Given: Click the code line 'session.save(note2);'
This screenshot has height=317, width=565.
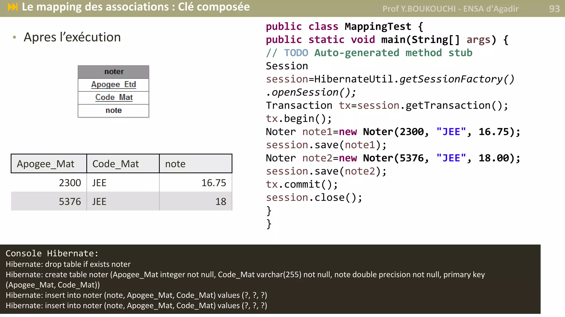Looking at the screenshot, I should (326, 171).
